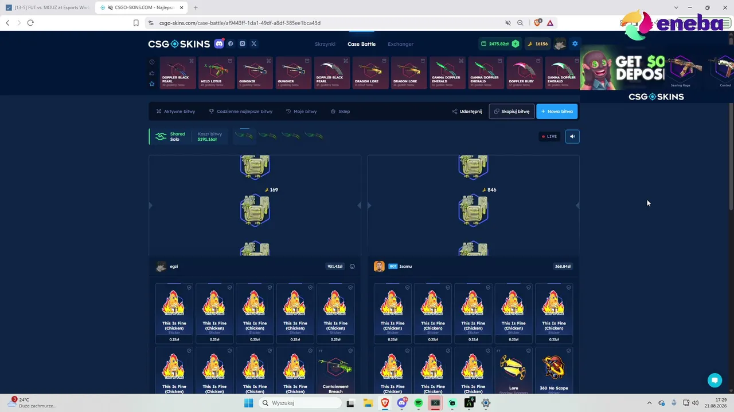This screenshot has width=734, height=412.
Task: Mute battle sound with the speaker button
Action: 572,136
